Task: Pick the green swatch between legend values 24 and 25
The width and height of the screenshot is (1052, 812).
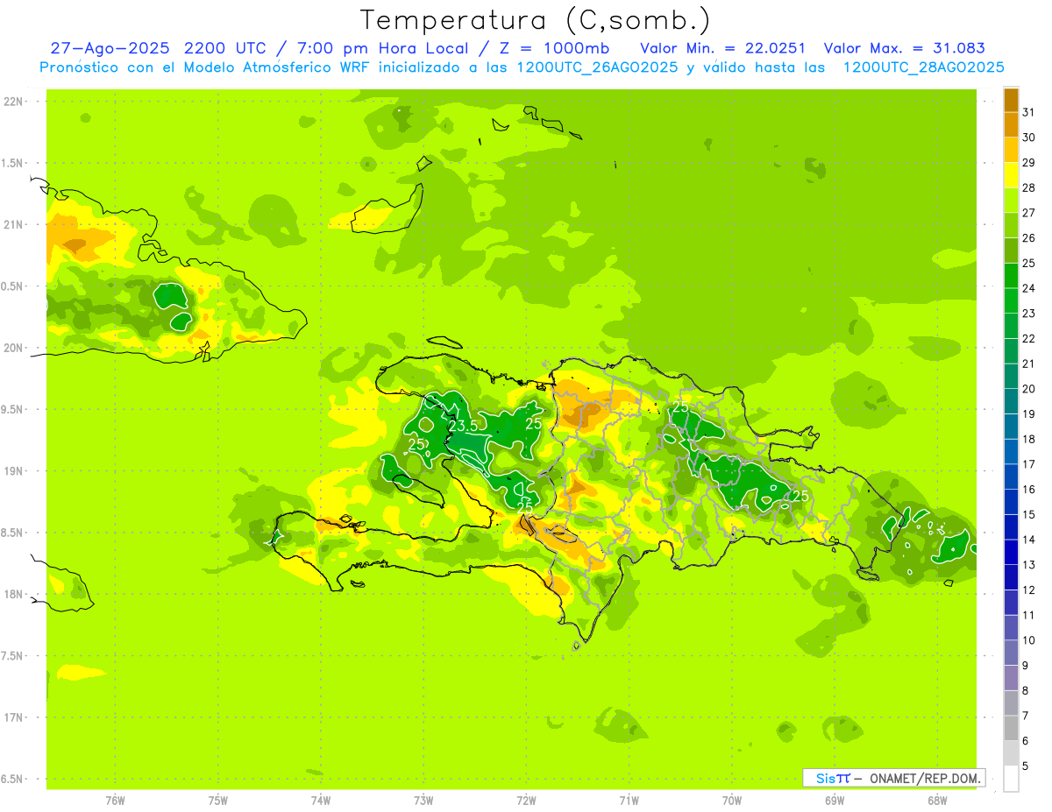Action: [1011, 275]
